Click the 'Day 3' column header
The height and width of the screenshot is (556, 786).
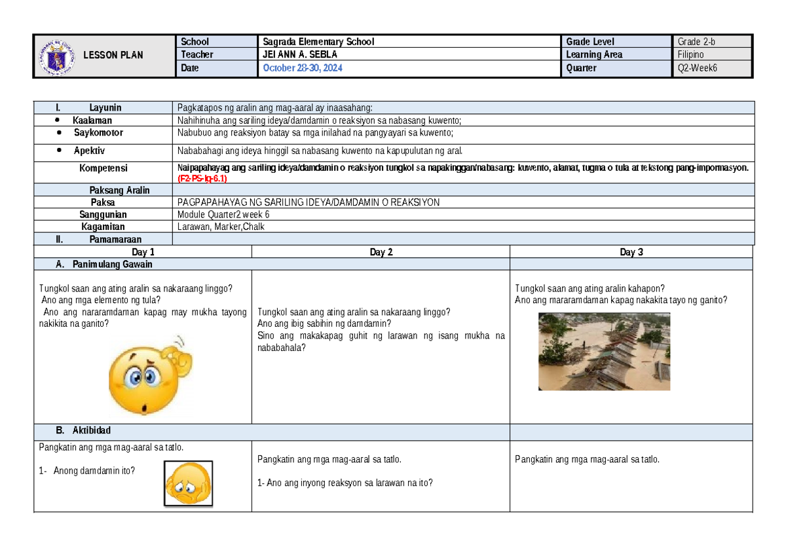click(x=631, y=252)
